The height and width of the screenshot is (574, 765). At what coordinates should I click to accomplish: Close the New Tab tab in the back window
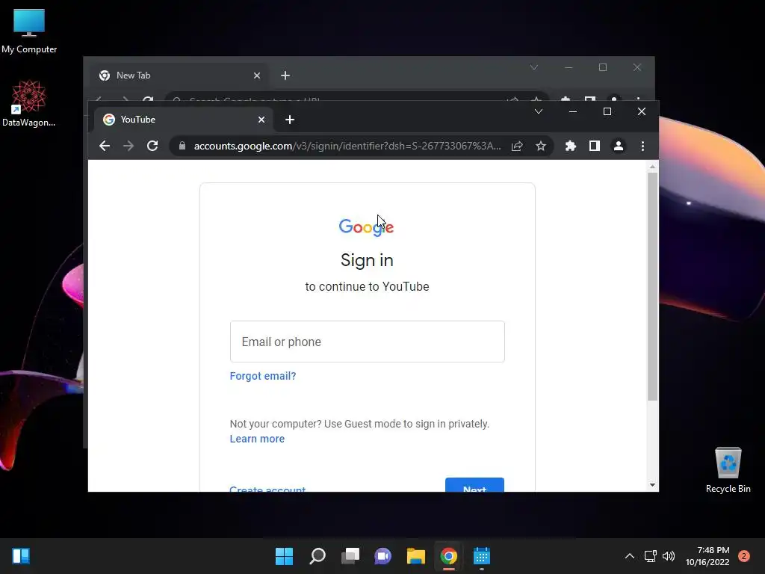point(257,75)
